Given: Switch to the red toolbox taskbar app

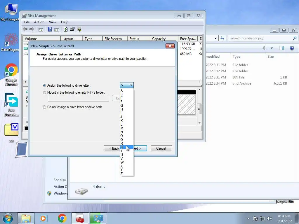Looking at the screenshot, I should [x=80, y=218].
